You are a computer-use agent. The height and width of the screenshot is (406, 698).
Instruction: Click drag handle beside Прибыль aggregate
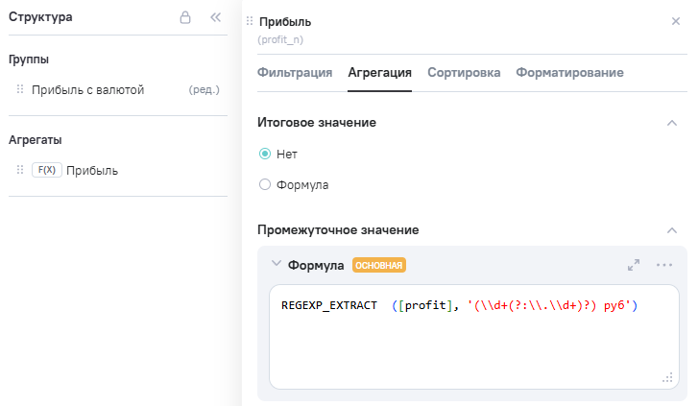tap(19, 170)
